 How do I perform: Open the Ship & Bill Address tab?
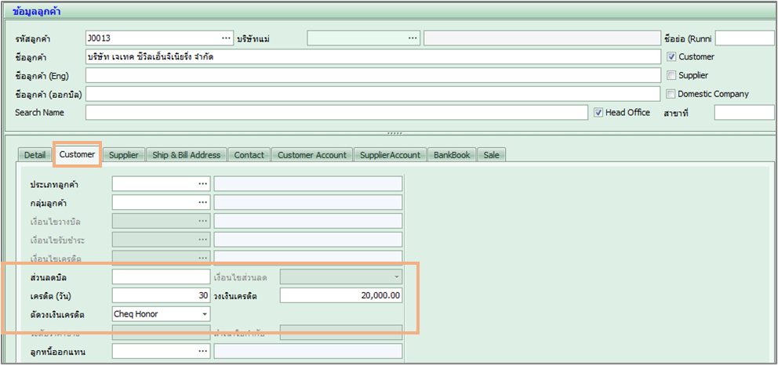tap(187, 155)
